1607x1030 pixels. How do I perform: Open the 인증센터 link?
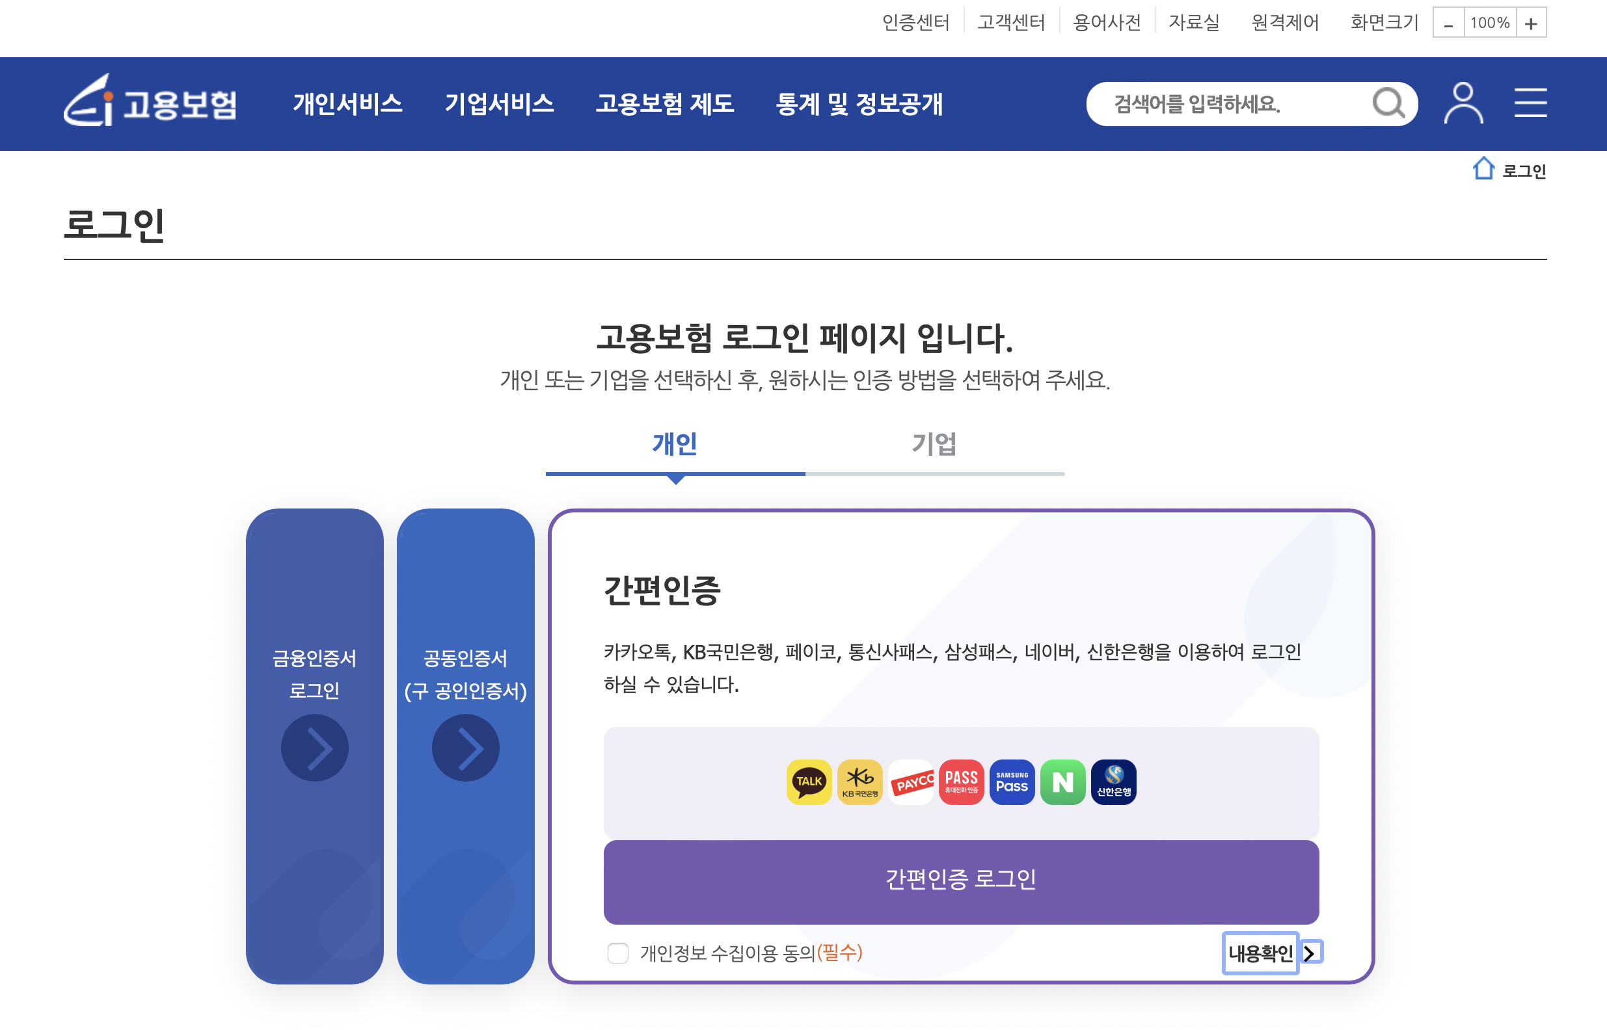915,23
